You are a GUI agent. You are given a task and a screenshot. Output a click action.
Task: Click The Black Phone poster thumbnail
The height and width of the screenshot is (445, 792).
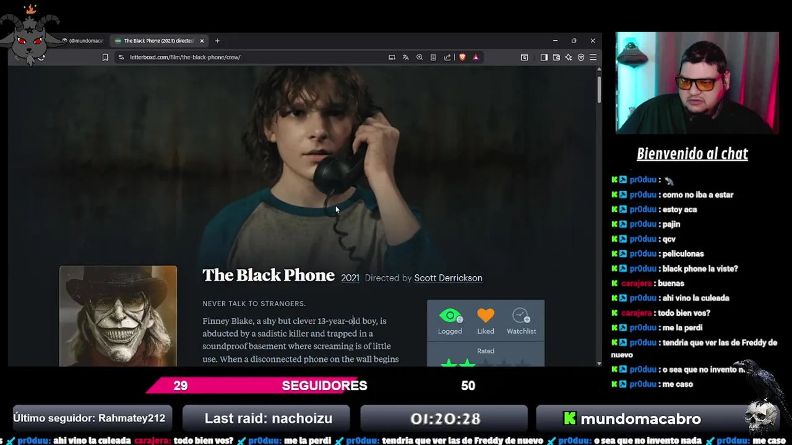click(118, 316)
